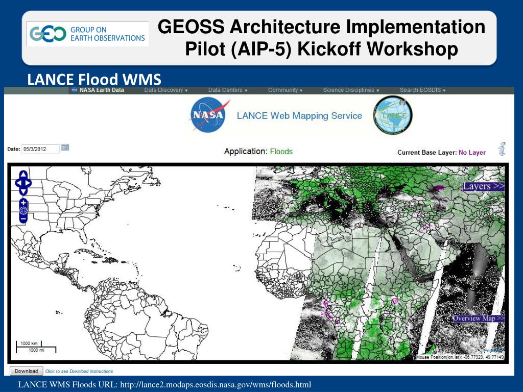Expand the Layers >> panel
The image size is (523, 392).
click(483, 186)
